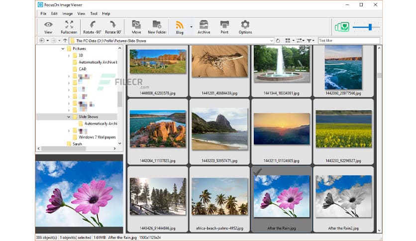
Task: Open the Tool menu
Action: pos(94,13)
